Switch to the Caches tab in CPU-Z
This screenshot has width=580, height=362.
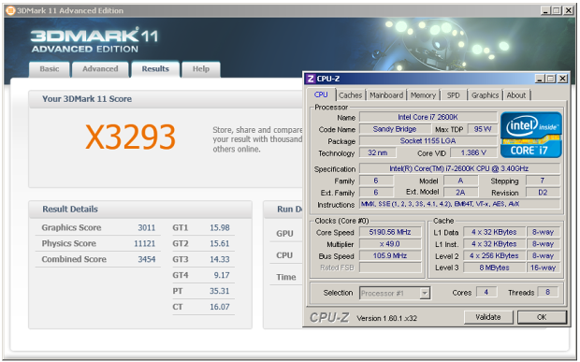coord(350,95)
